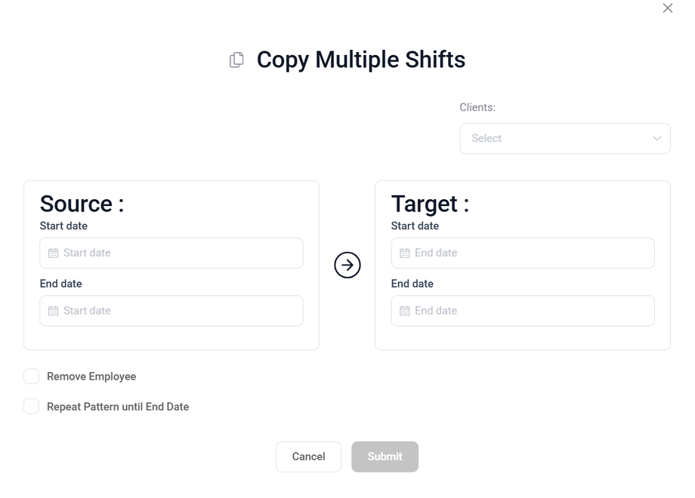Image resolution: width=695 pixels, height=498 pixels.
Task: Click the copy icon beside the title
Action: tap(236, 60)
